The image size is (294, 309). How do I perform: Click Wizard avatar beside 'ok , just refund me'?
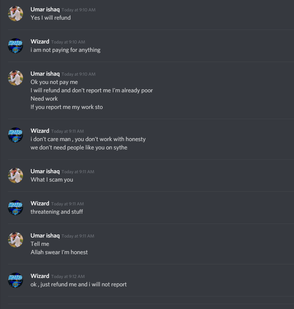(15, 280)
